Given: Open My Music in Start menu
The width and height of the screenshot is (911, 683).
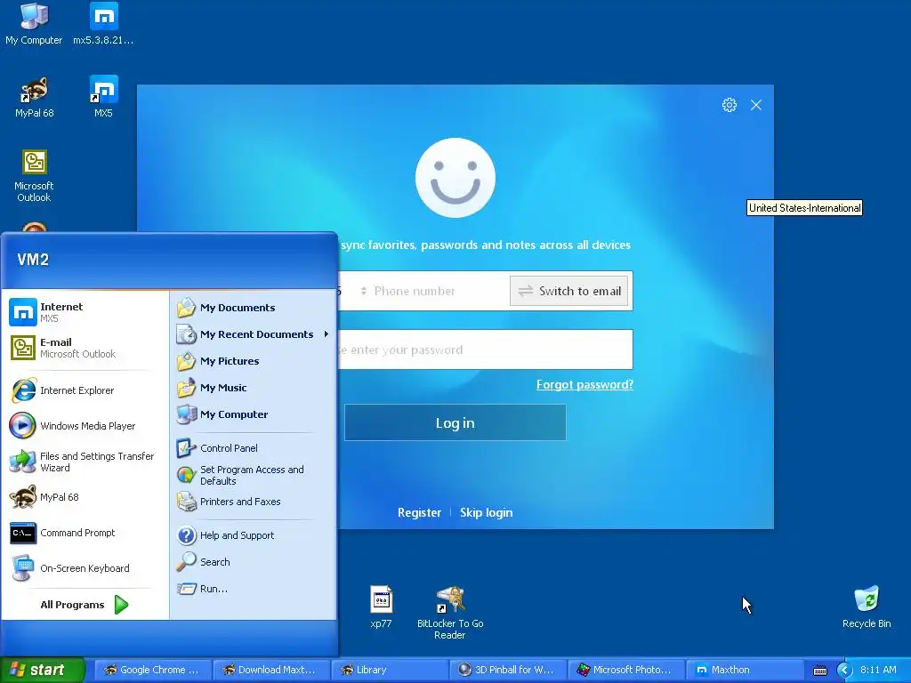Looking at the screenshot, I should [252, 388].
